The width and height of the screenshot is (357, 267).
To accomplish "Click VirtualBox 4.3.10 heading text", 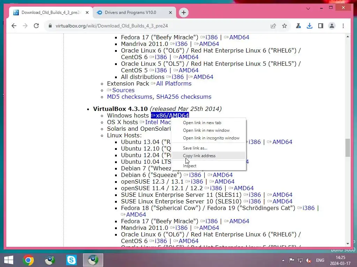I will 120,109.
